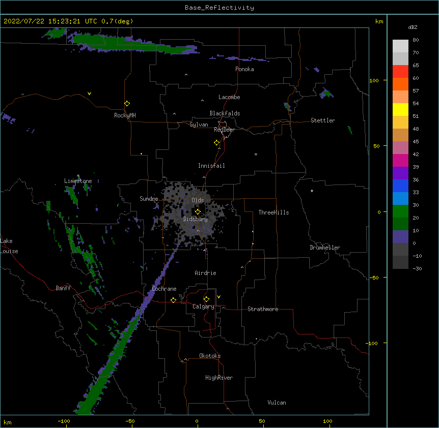This screenshot has width=439, height=428.
Task: Click the Strathmore town label
Action: pos(263,309)
